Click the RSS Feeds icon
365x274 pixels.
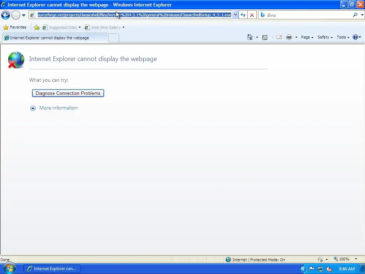point(265,37)
